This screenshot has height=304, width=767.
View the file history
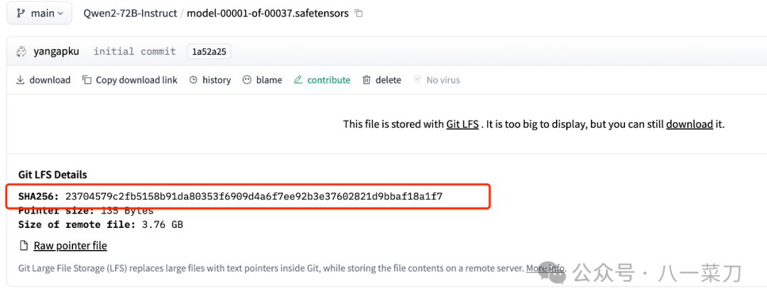[x=210, y=80]
